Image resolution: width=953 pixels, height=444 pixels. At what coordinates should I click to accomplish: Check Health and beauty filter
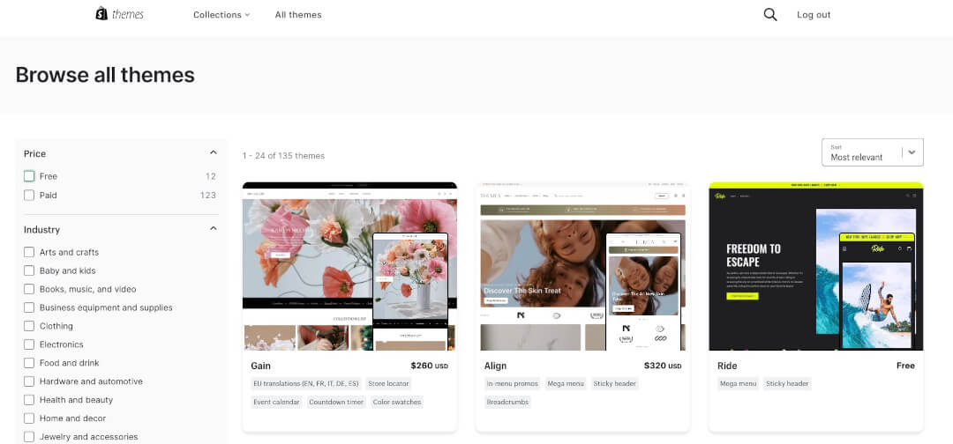[29, 400]
